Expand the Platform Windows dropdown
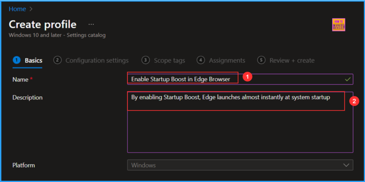The height and width of the screenshot is (182, 365). point(240,165)
